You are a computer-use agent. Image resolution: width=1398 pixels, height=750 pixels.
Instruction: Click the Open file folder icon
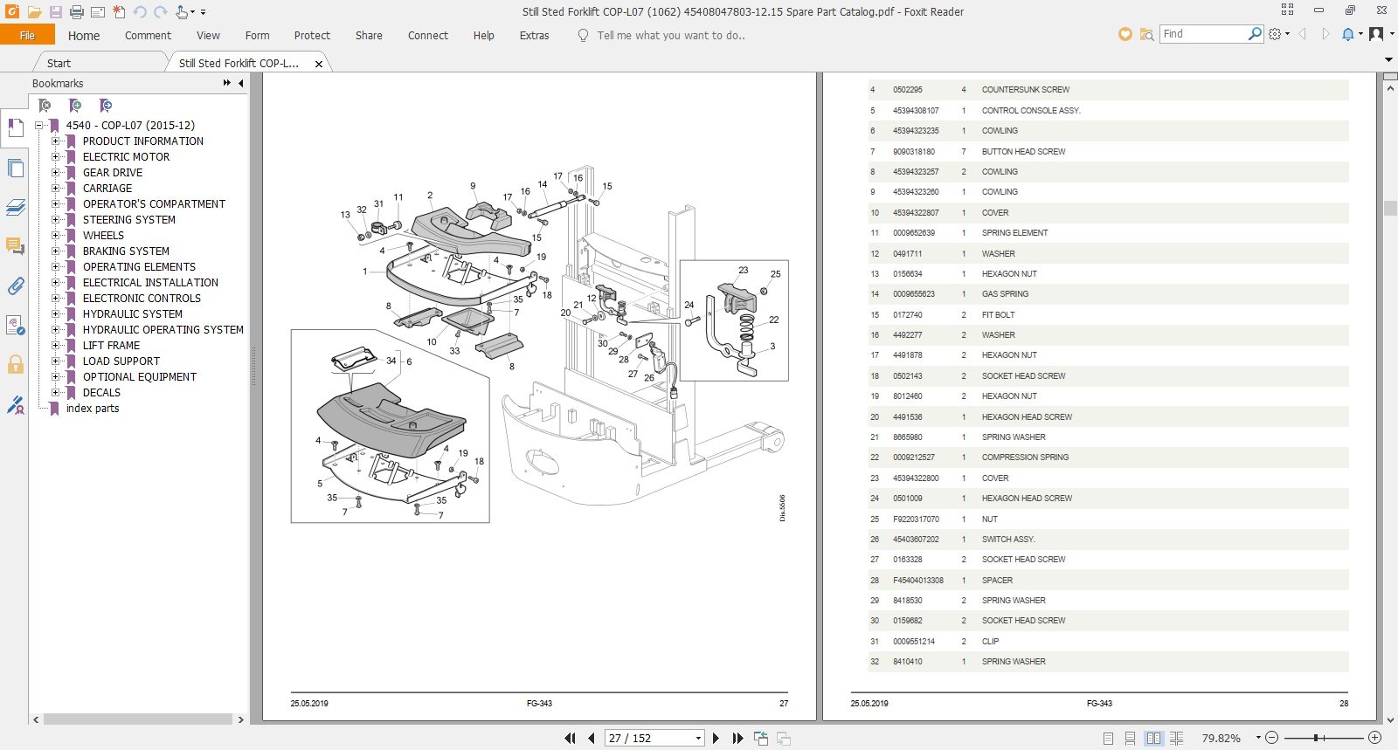[34, 12]
